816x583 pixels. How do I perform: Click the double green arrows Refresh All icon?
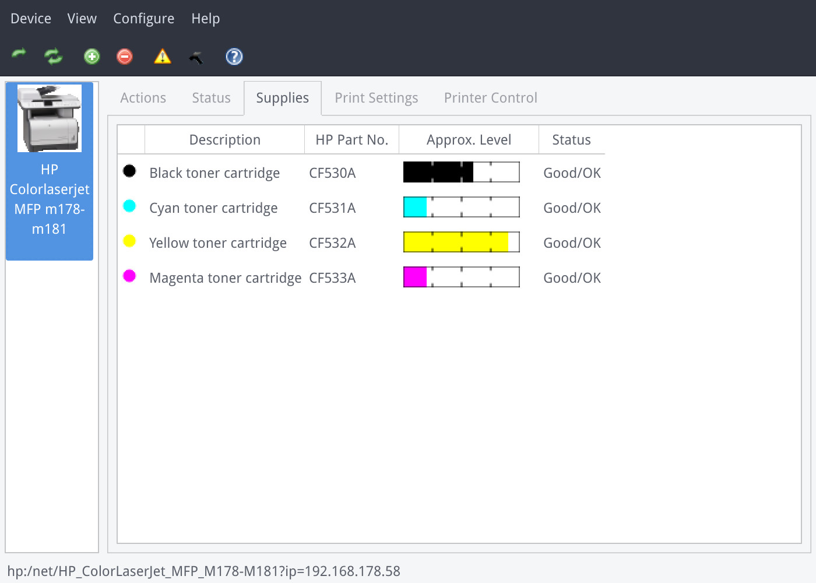point(53,57)
